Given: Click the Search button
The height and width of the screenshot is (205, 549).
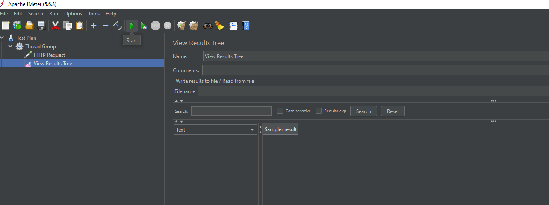Looking at the screenshot, I should click(363, 111).
